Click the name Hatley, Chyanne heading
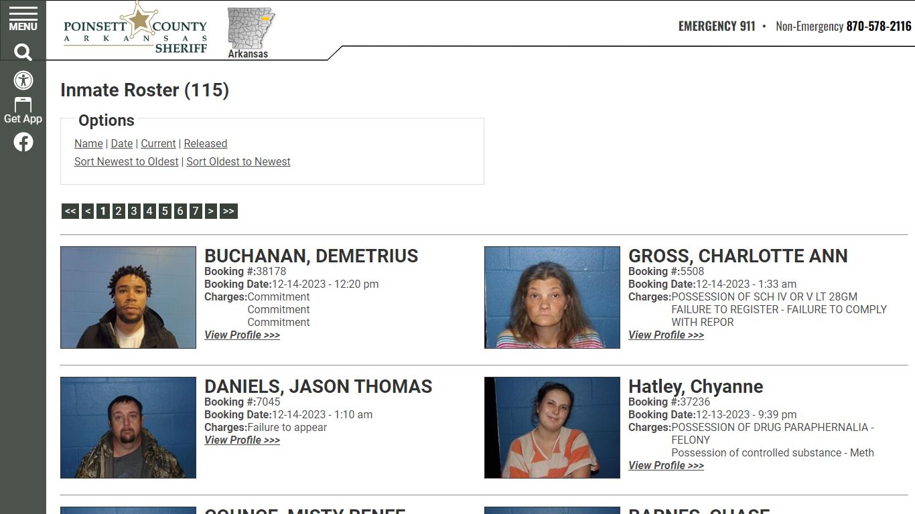Viewport: 915px width, 514px height. [x=695, y=386]
